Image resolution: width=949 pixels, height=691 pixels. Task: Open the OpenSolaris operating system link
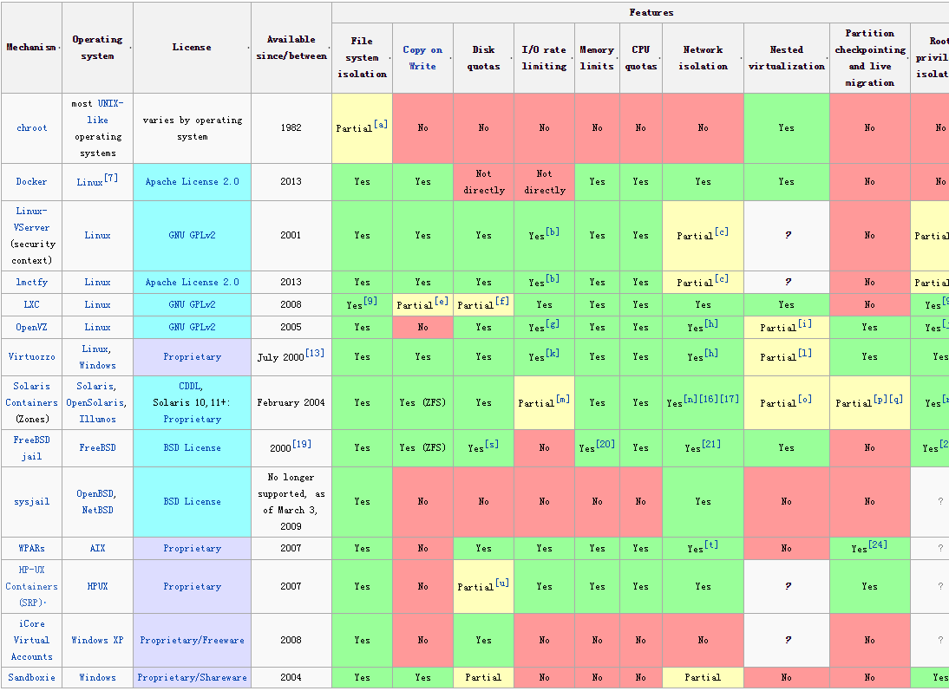[95, 402]
